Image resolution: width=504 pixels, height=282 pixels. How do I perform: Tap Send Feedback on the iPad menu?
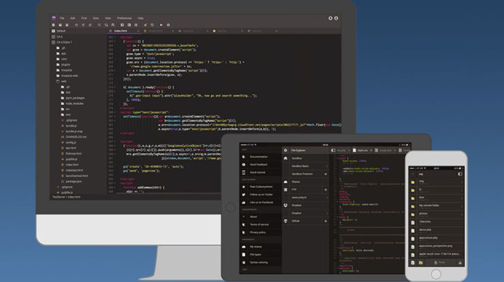pos(259,164)
